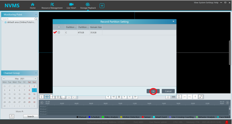Click the add new tab plus icon
Screen dimensions: 232x124
click(102, 6)
